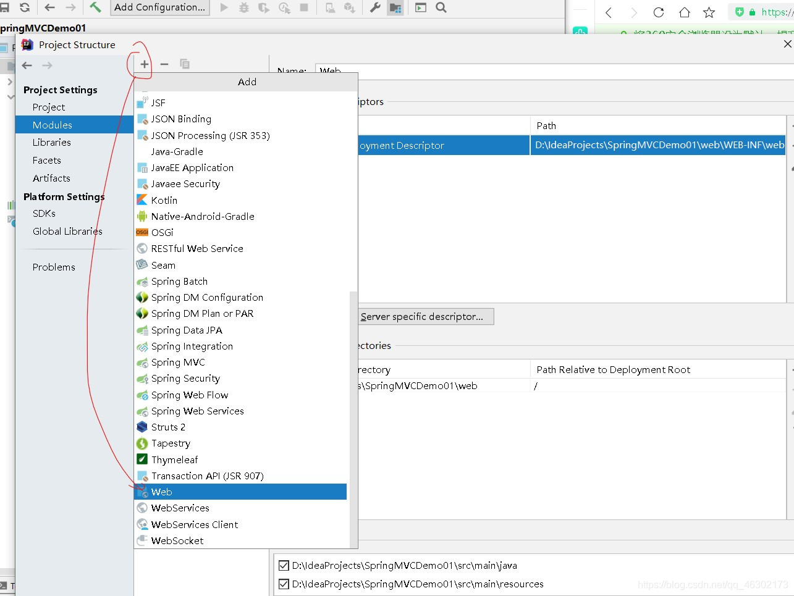Open the Add Configuration dropdown
Screen dimensions: 794x596
coord(160,7)
